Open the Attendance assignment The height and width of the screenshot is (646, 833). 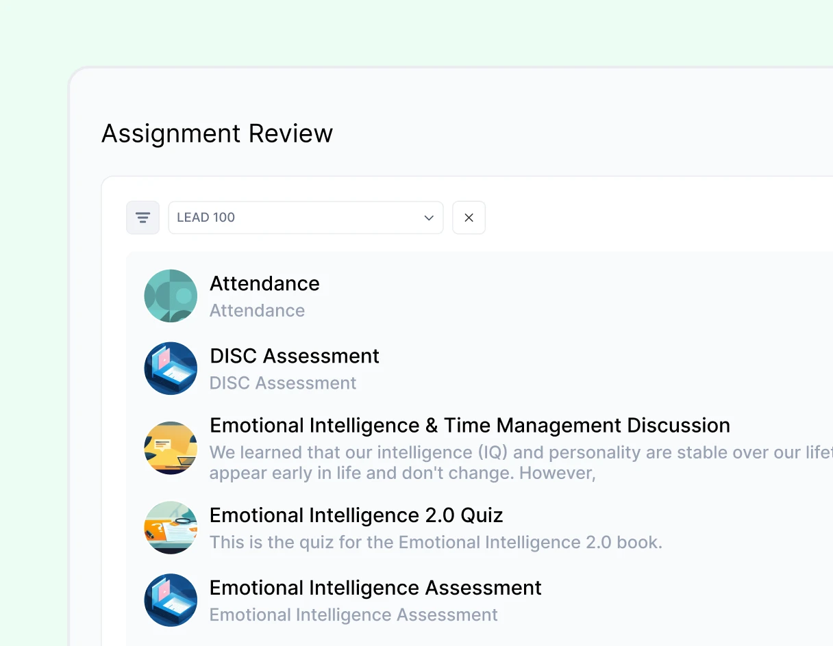click(x=264, y=283)
